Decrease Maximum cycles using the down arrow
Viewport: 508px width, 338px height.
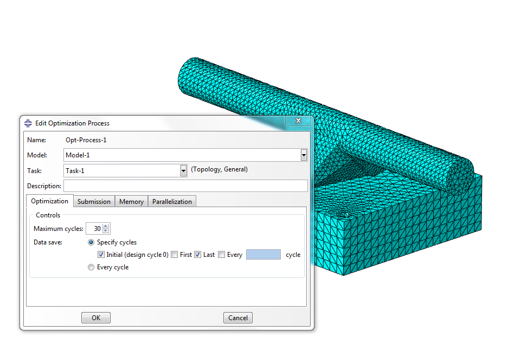tap(106, 231)
